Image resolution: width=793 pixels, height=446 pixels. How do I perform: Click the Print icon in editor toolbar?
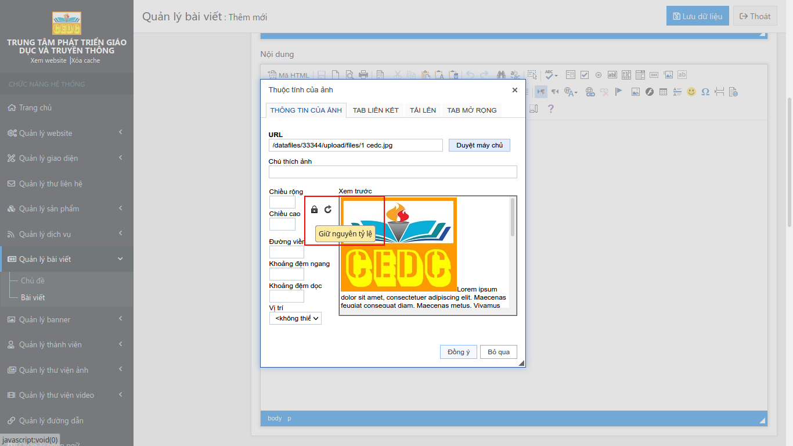363,75
